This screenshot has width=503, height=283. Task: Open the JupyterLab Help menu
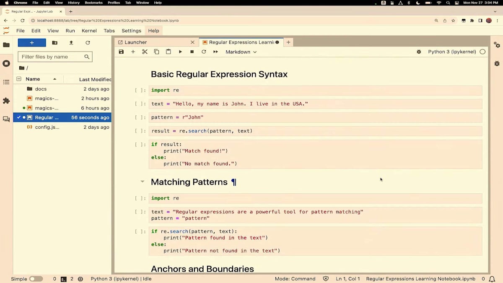tap(154, 31)
